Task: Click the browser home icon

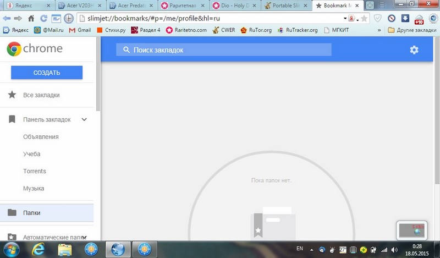Action: click(30, 18)
